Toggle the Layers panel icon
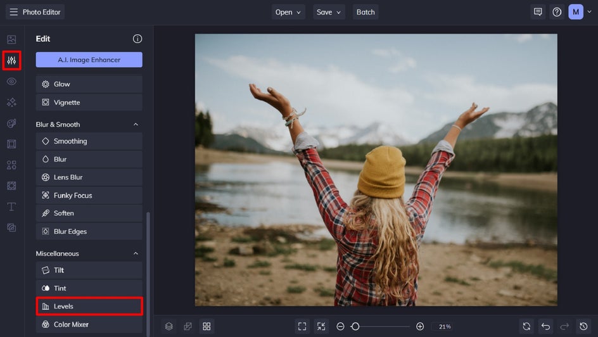Viewport: 598px width, 337px height. coord(169,326)
